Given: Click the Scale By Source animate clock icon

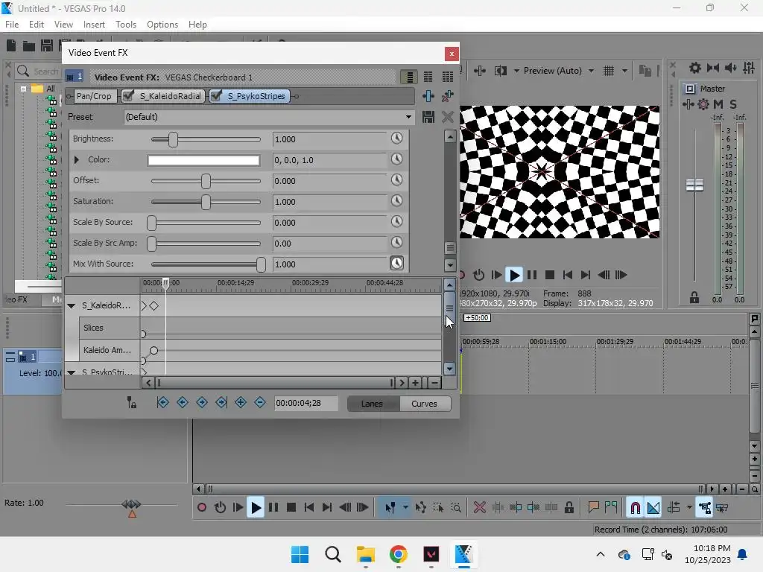Looking at the screenshot, I should (x=396, y=222).
